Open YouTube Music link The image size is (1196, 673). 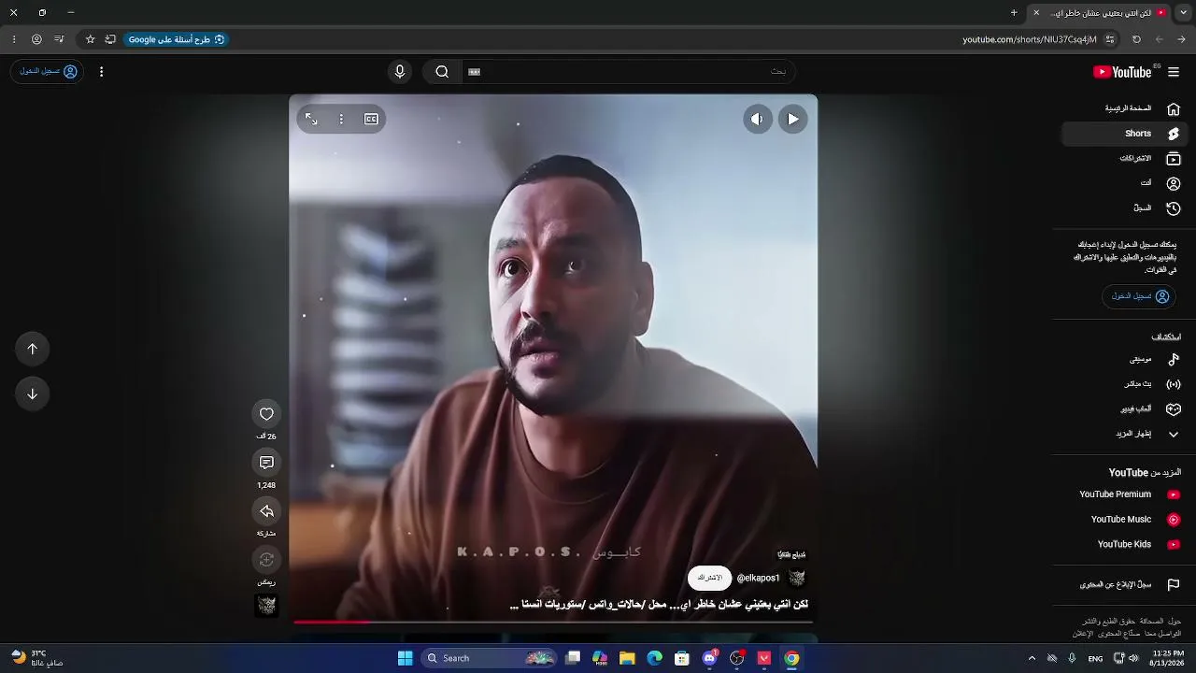pos(1123,520)
